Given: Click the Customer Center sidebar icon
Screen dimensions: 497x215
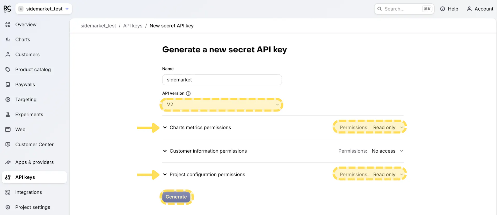Looking at the screenshot, I should pyautogui.click(x=8, y=145).
